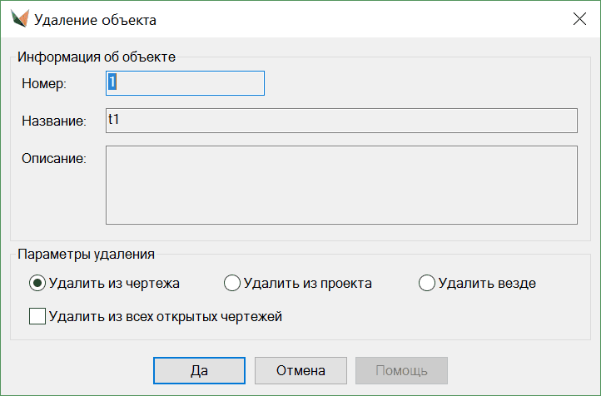Close the Удаление объекта dialog
Viewport: 601px width, 396px height.
tap(579, 19)
